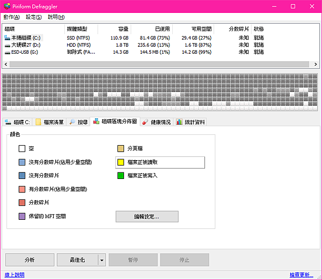Click the 停止 button

[185, 260]
